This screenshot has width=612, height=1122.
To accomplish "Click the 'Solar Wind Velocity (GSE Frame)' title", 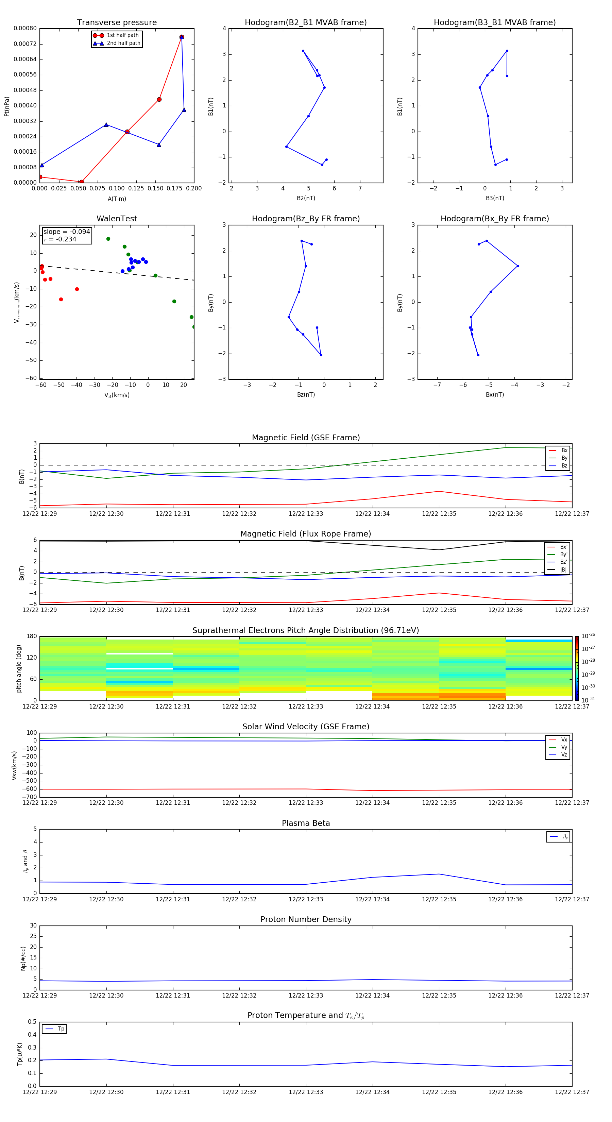I will click(x=306, y=727).
